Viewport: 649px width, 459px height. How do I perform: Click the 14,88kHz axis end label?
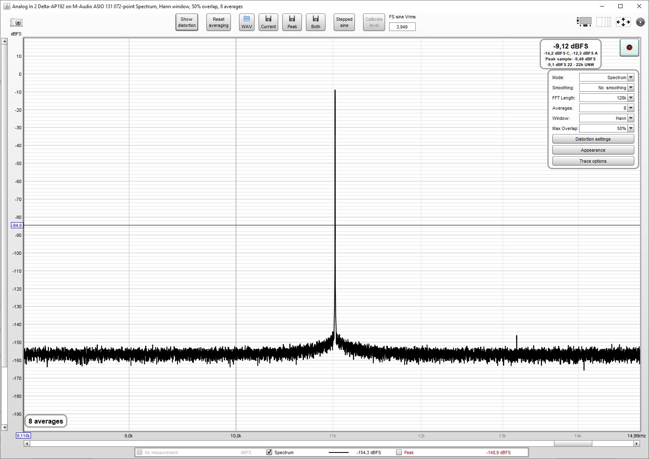(636, 436)
